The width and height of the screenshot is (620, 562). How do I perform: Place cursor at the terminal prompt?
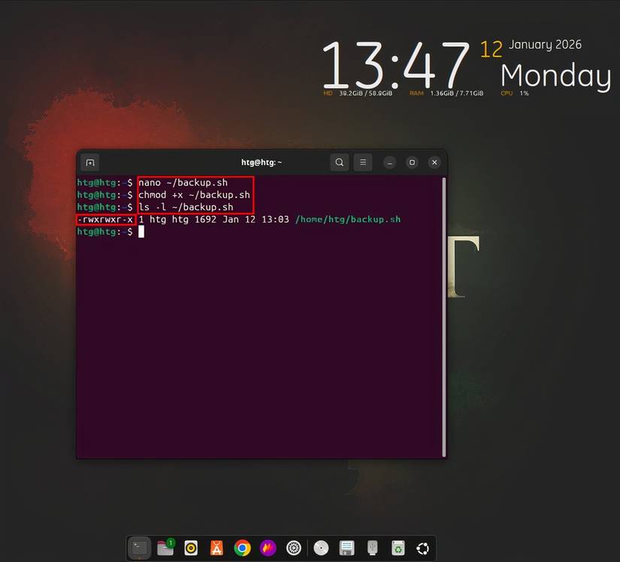click(x=141, y=232)
